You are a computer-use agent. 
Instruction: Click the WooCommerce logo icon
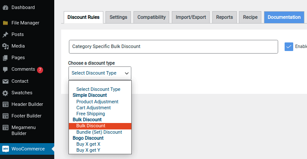(6, 149)
